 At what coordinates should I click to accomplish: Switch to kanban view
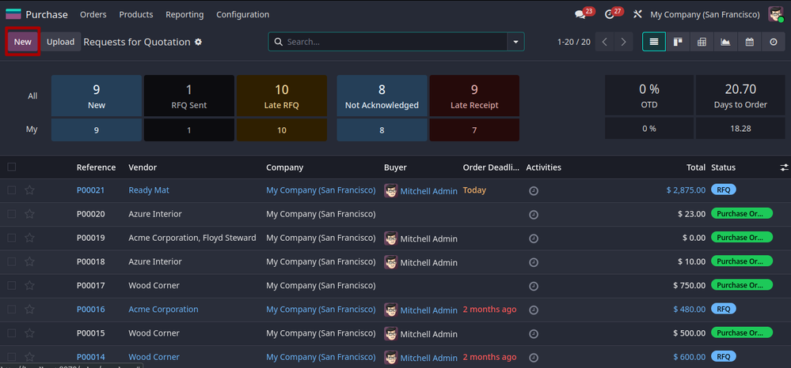click(x=678, y=42)
